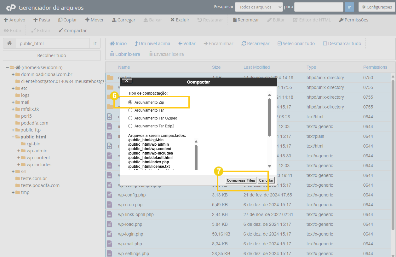Image resolution: width=396 pixels, height=257 pixels.
Task: Expand the ssl folder node
Action: [x=13, y=172]
